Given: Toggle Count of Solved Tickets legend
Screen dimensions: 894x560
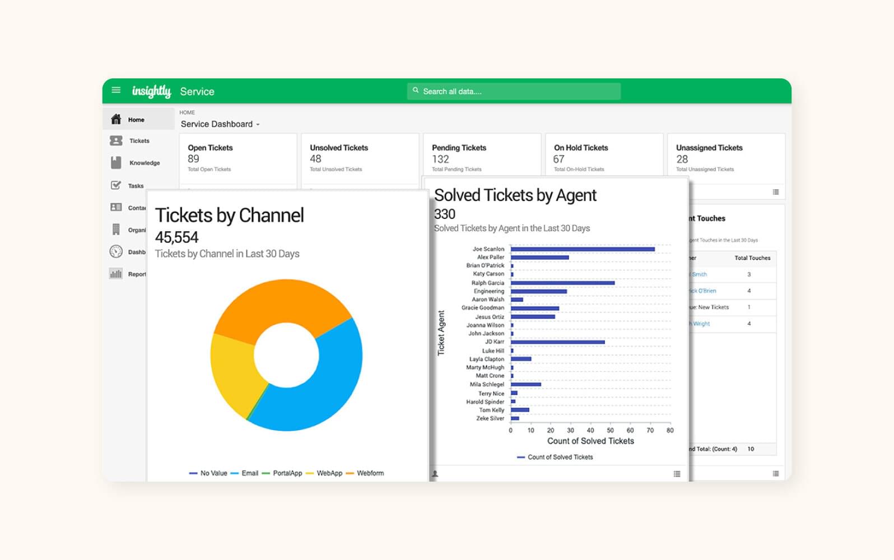Looking at the screenshot, I should pos(555,457).
